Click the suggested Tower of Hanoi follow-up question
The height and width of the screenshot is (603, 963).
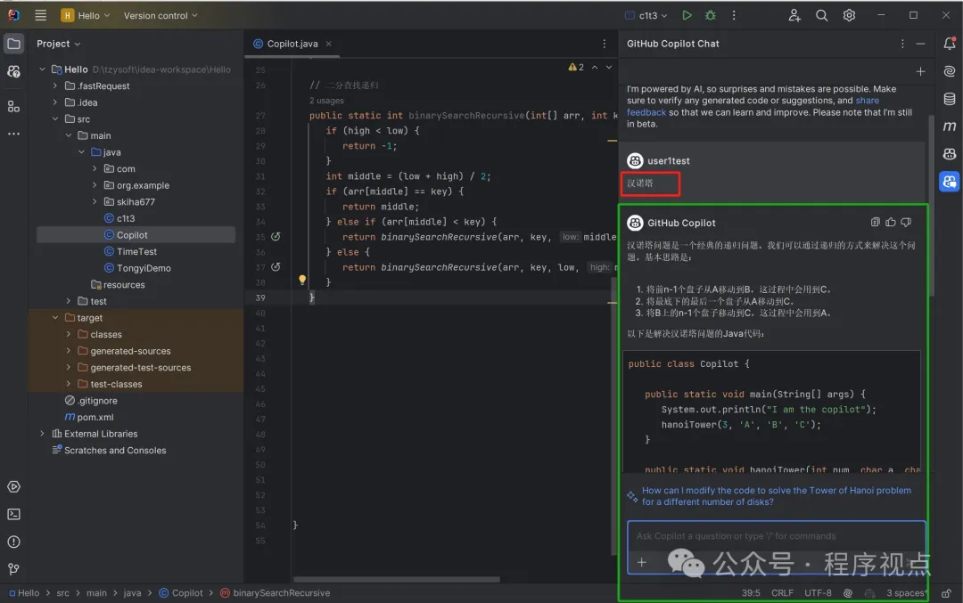coord(777,495)
